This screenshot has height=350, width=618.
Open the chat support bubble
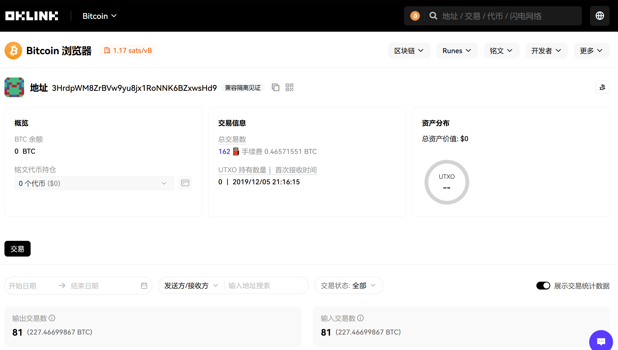coord(601,341)
